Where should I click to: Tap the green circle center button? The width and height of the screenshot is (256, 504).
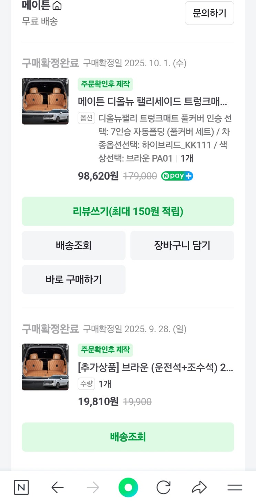(128, 488)
